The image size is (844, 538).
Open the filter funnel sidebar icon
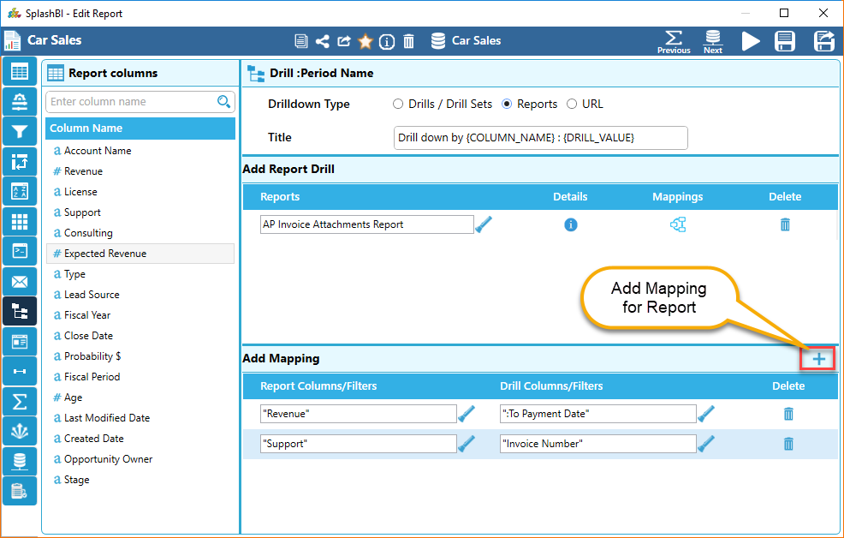[20, 131]
